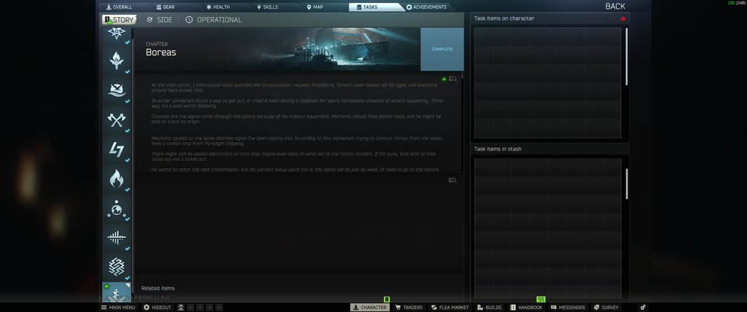Click the green badge above Character button
The width and height of the screenshot is (747, 312).
click(x=386, y=300)
